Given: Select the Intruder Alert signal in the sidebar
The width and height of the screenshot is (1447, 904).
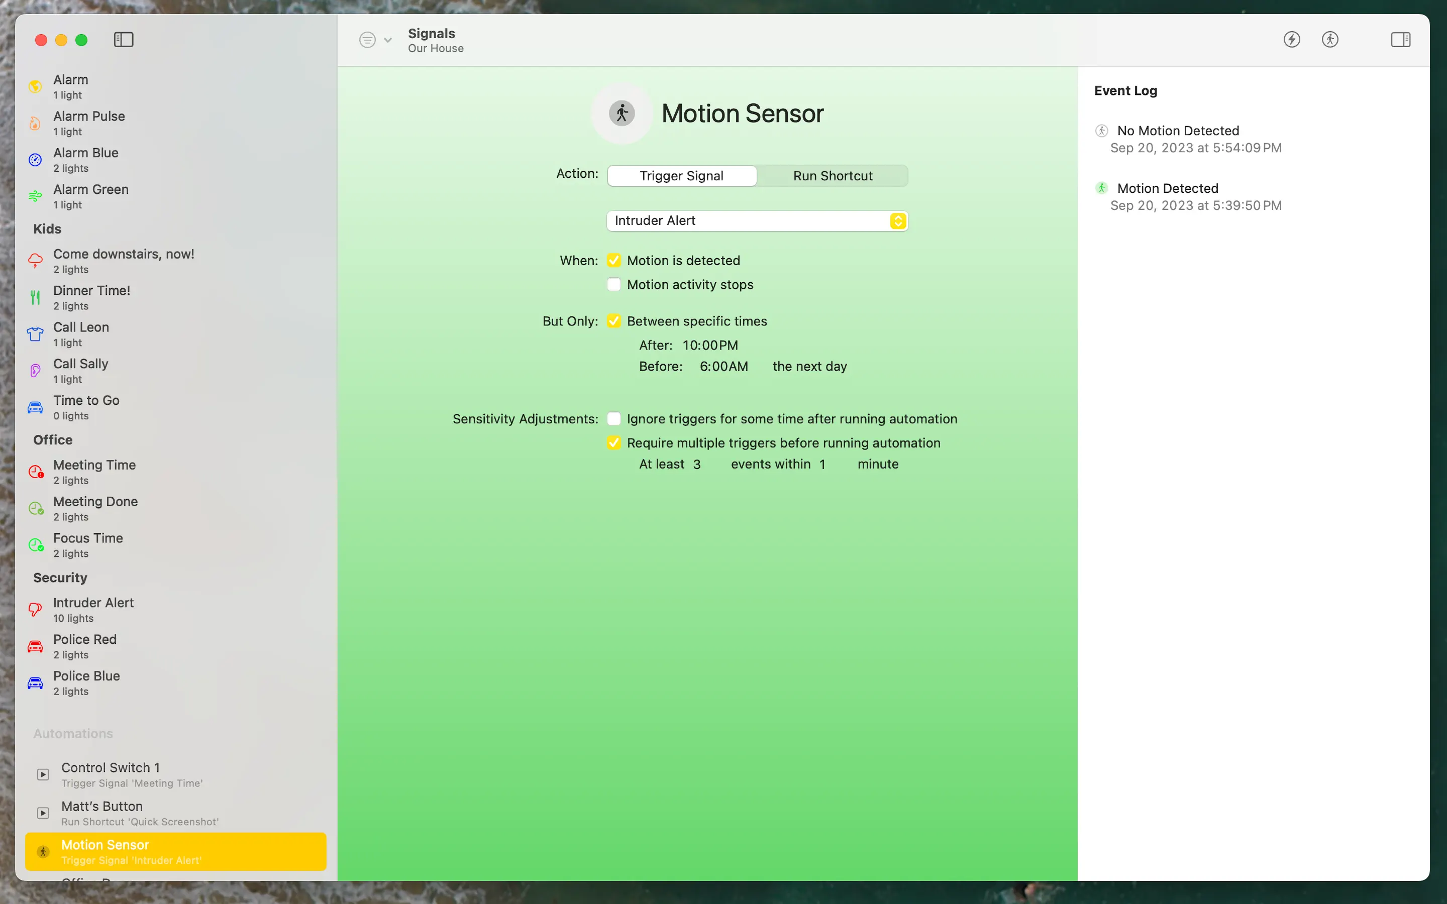Looking at the screenshot, I should pos(93,609).
